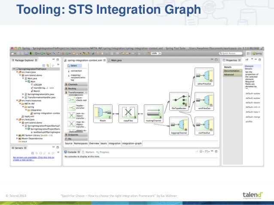
Task: Select the fileIn inbound adapter node
Action: tap(103, 114)
